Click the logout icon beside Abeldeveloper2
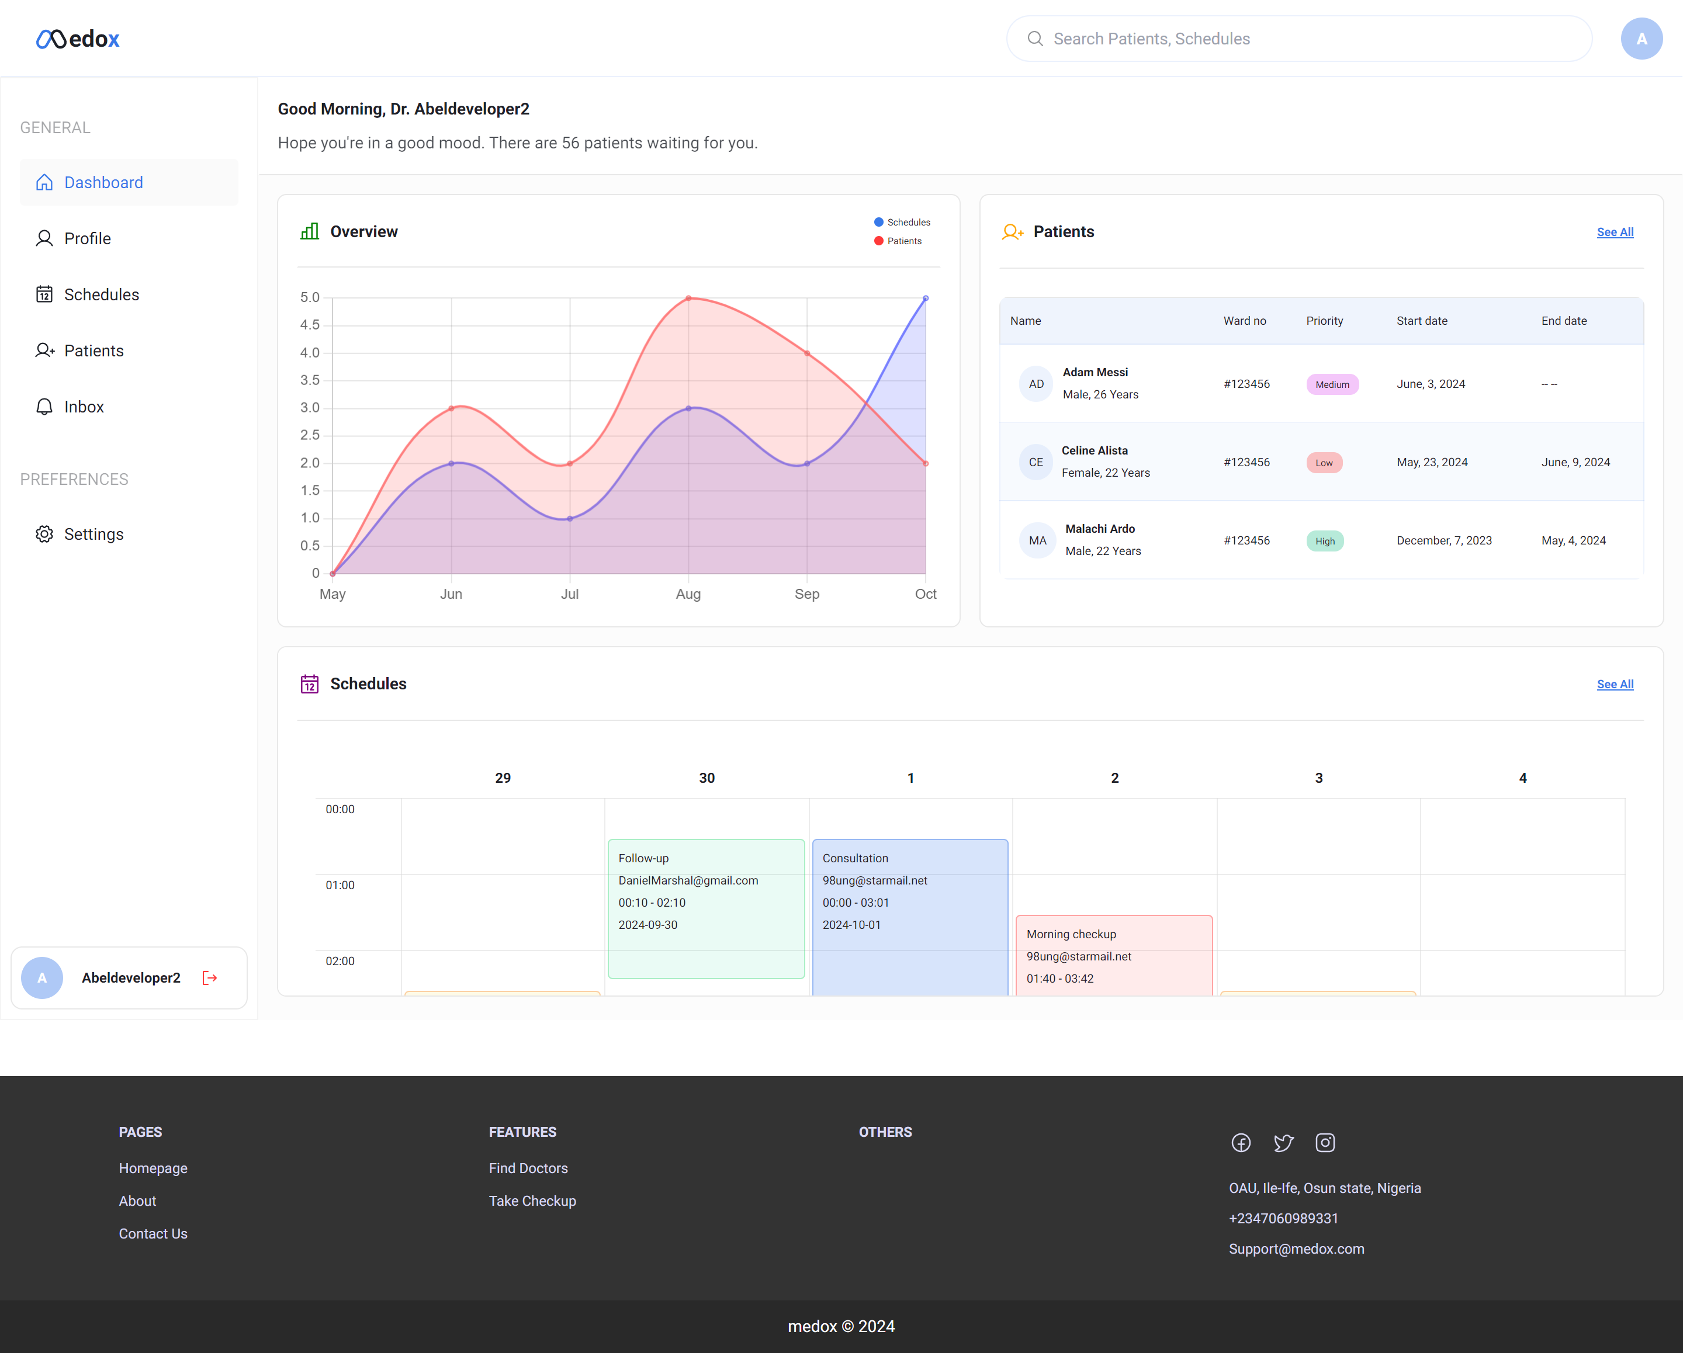1683x1353 pixels. coord(209,978)
